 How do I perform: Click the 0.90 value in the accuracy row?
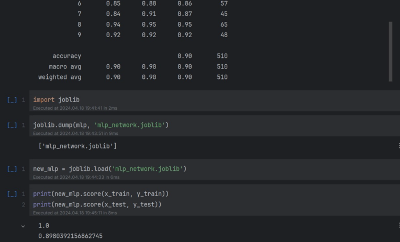tap(185, 56)
